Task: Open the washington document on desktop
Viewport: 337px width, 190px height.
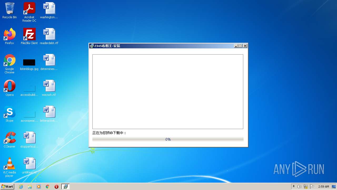Action: pyautogui.click(x=49, y=11)
